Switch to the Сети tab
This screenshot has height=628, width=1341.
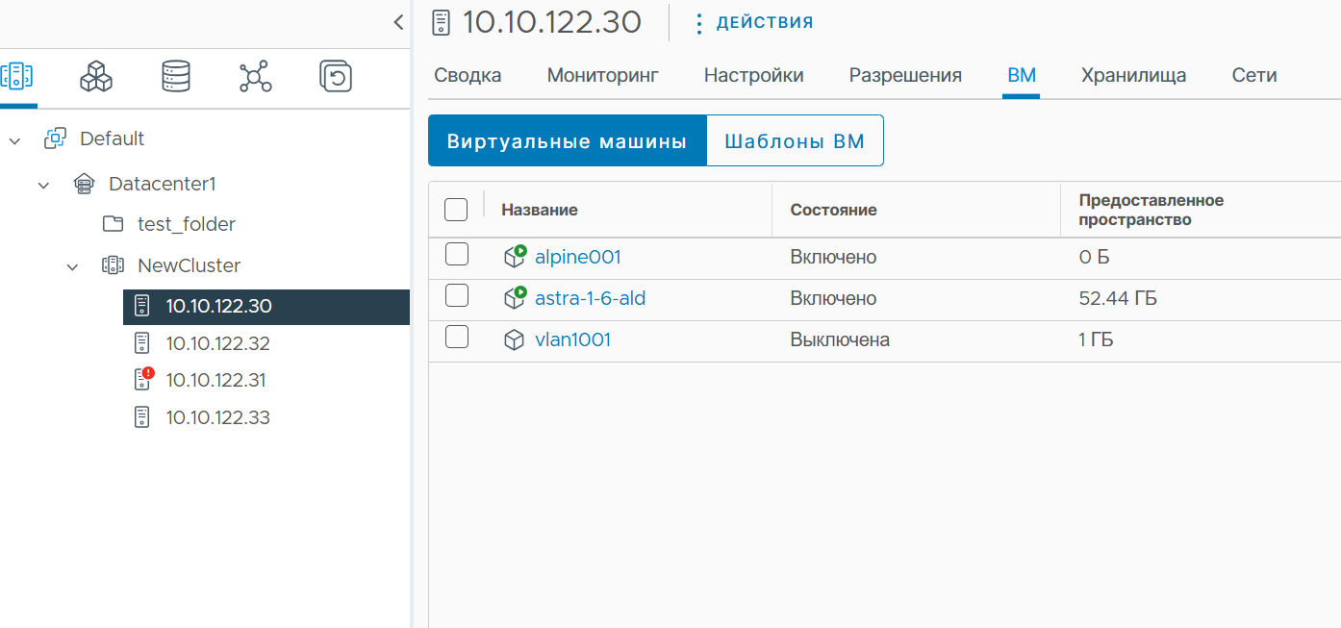click(1254, 75)
